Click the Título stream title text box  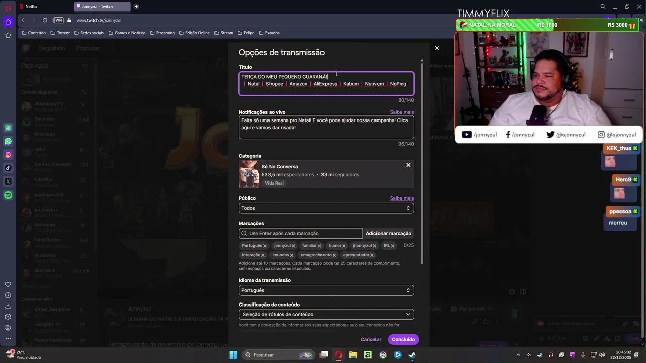[x=326, y=83]
